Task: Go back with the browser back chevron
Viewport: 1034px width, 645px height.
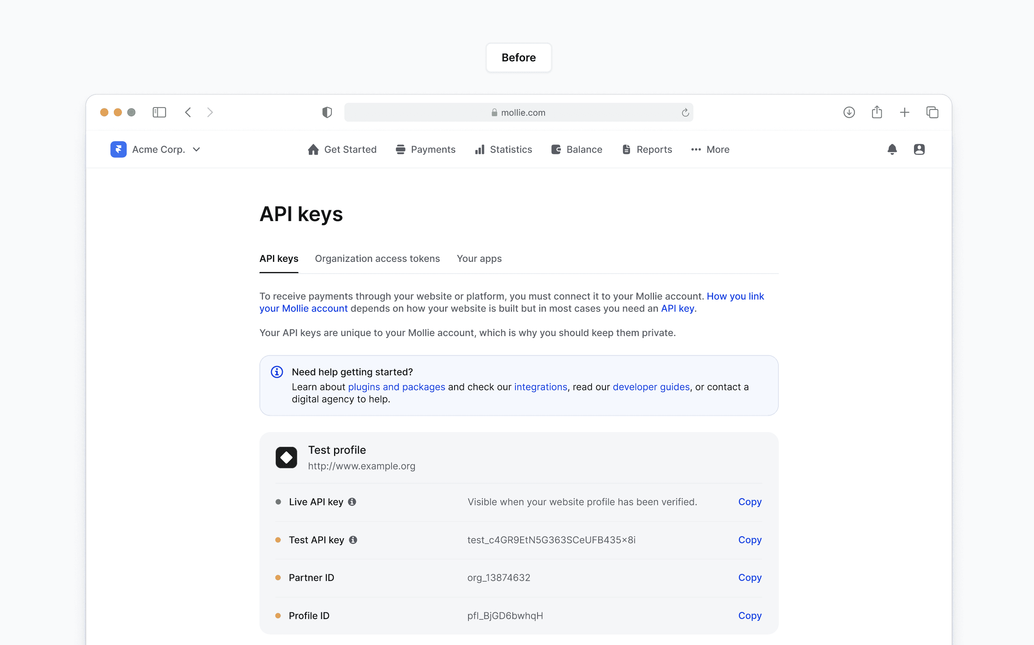Action: [188, 112]
